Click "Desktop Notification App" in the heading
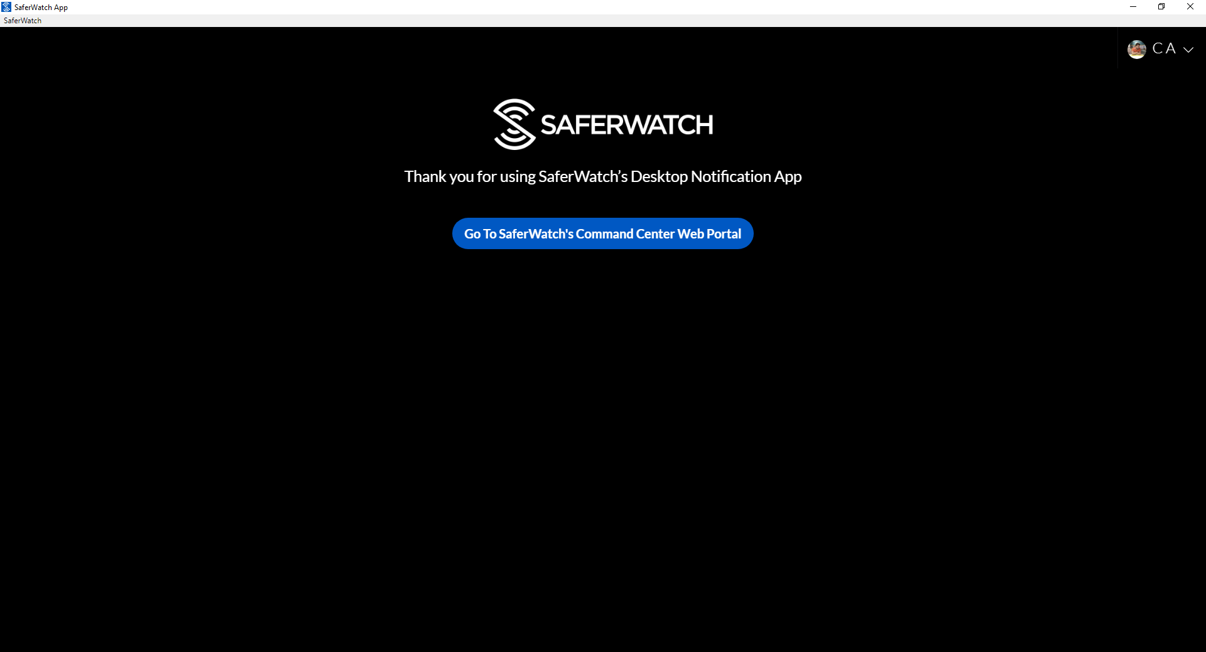Image resolution: width=1206 pixels, height=652 pixels. click(716, 176)
